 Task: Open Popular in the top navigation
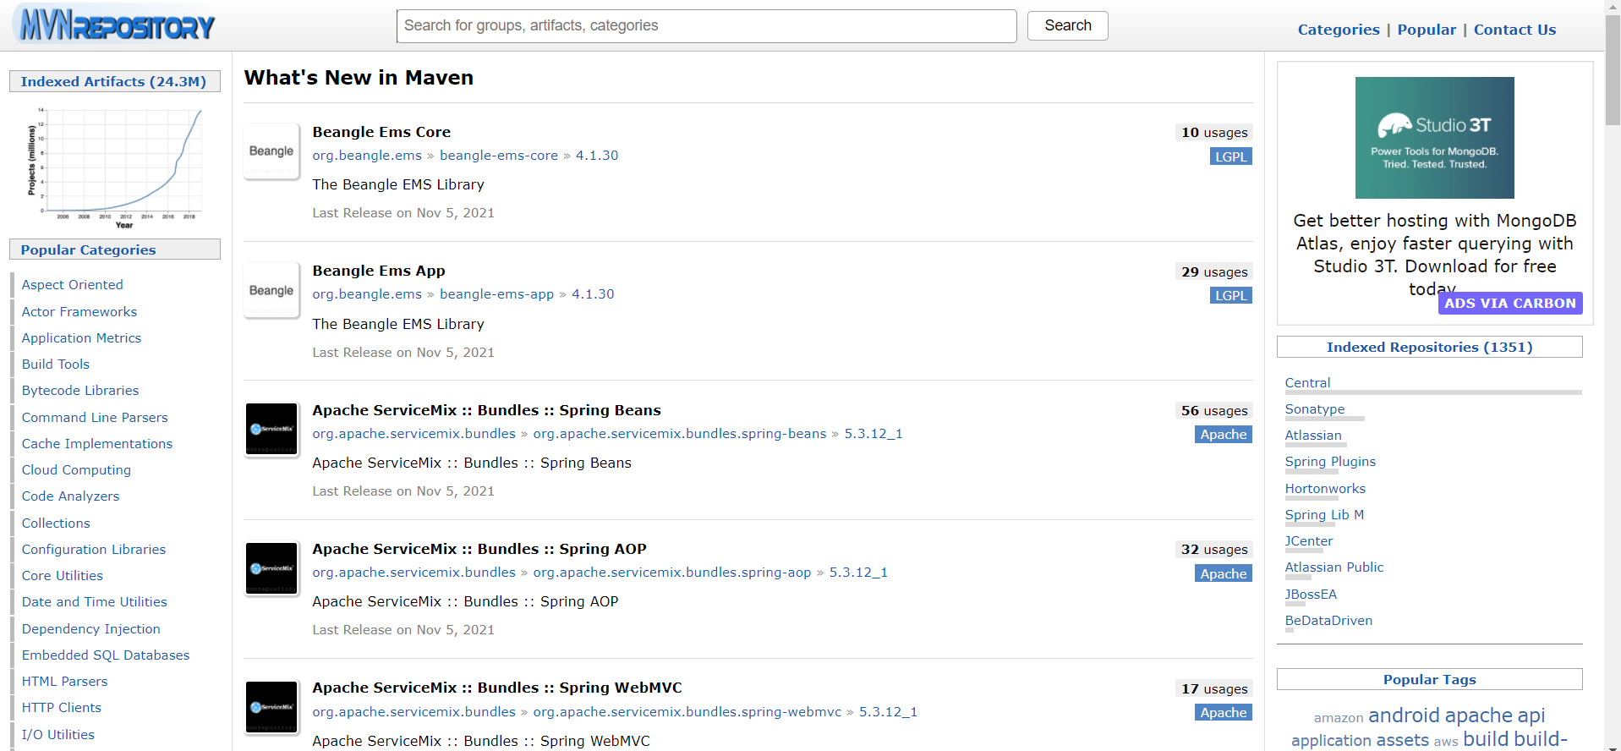point(1427,30)
